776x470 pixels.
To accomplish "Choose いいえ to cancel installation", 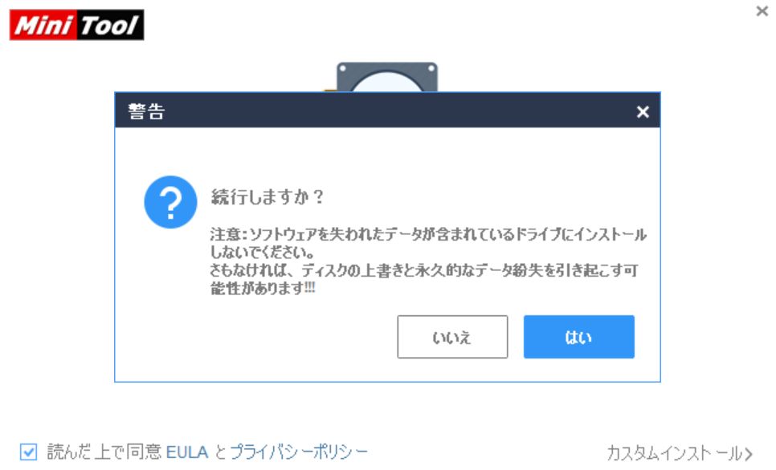I will [452, 337].
